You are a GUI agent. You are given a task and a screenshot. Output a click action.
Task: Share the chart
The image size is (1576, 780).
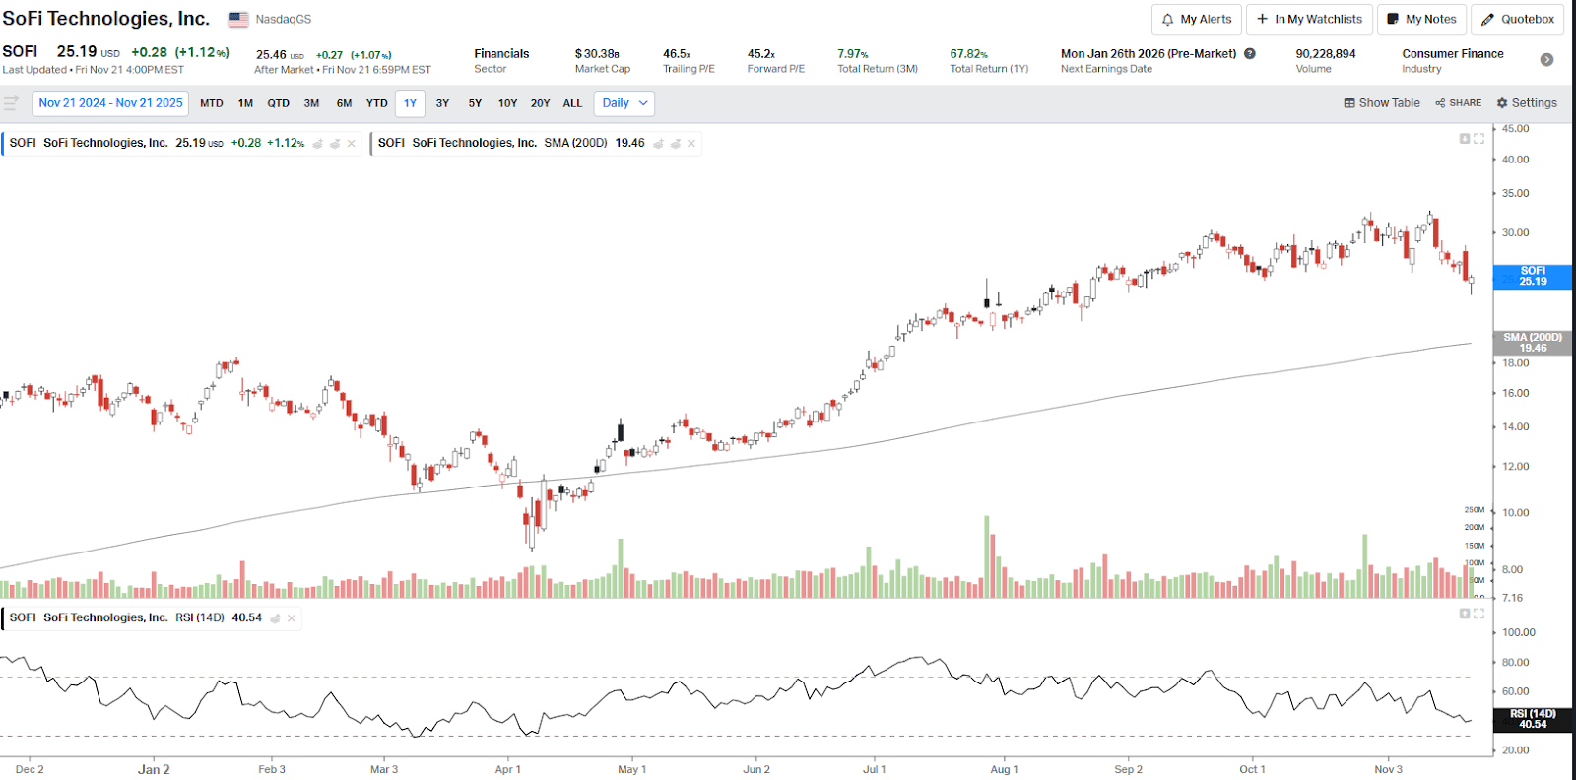1459,103
